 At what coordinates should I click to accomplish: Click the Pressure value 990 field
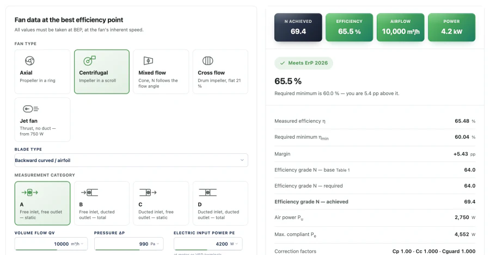(x=128, y=244)
